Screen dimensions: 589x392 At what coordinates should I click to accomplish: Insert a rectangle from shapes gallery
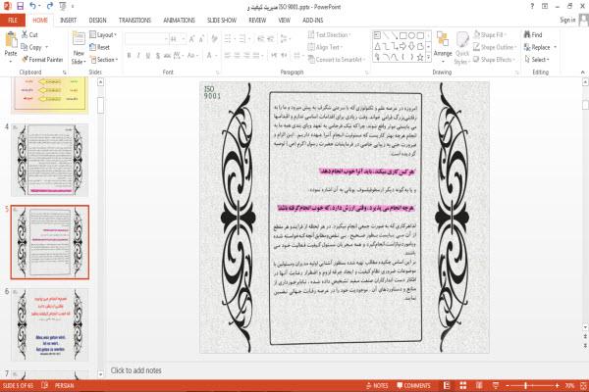[403, 35]
